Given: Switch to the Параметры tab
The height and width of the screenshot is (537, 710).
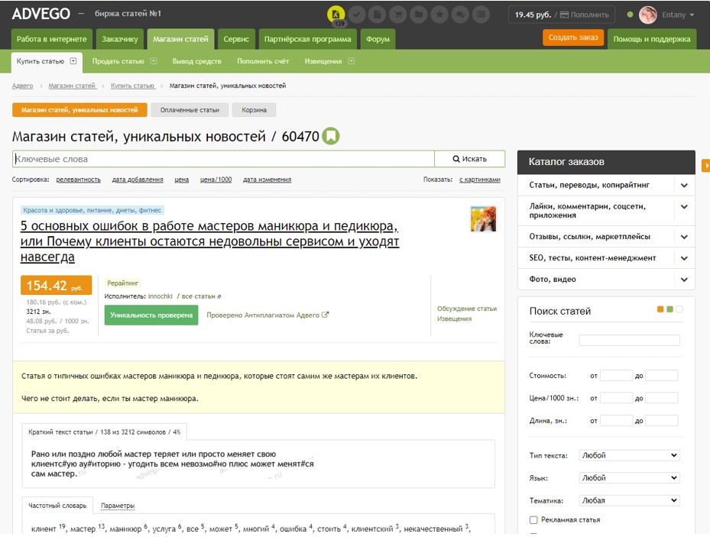Looking at the screenshot, I should coord(118,506).
